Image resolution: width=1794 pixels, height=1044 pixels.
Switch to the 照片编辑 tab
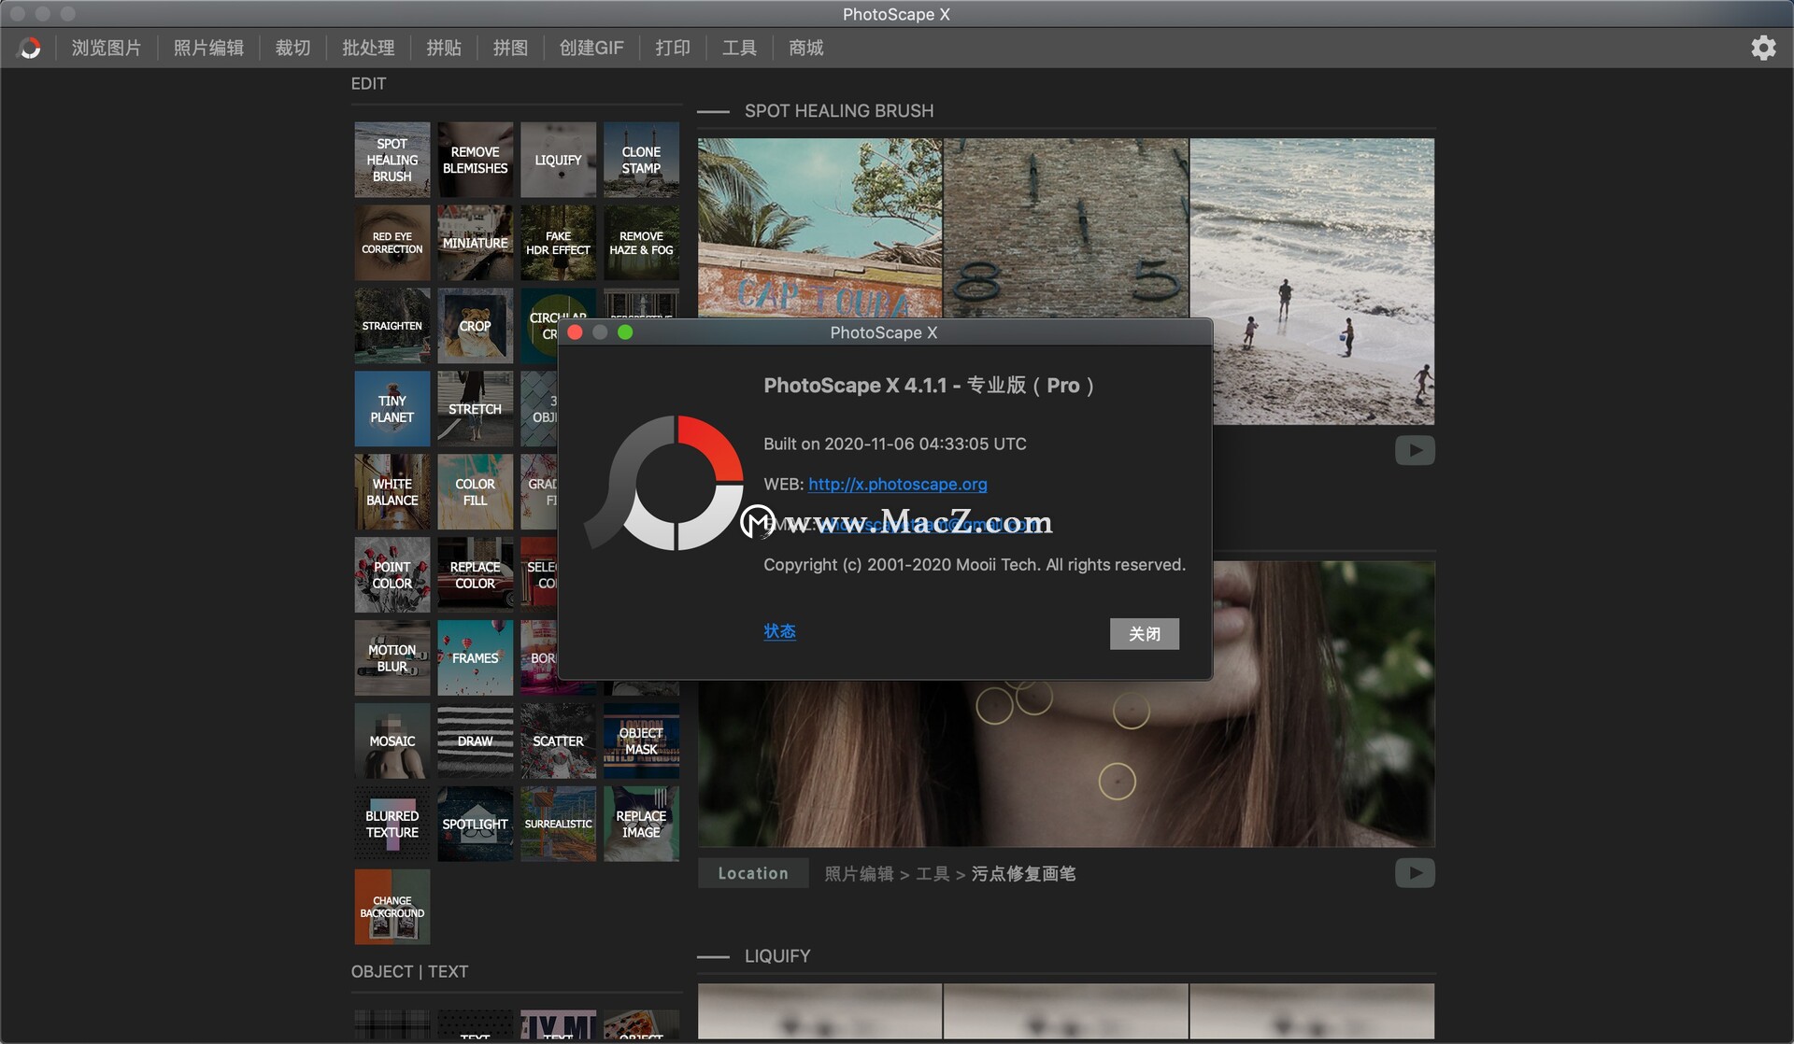click(x=208, y=48)
